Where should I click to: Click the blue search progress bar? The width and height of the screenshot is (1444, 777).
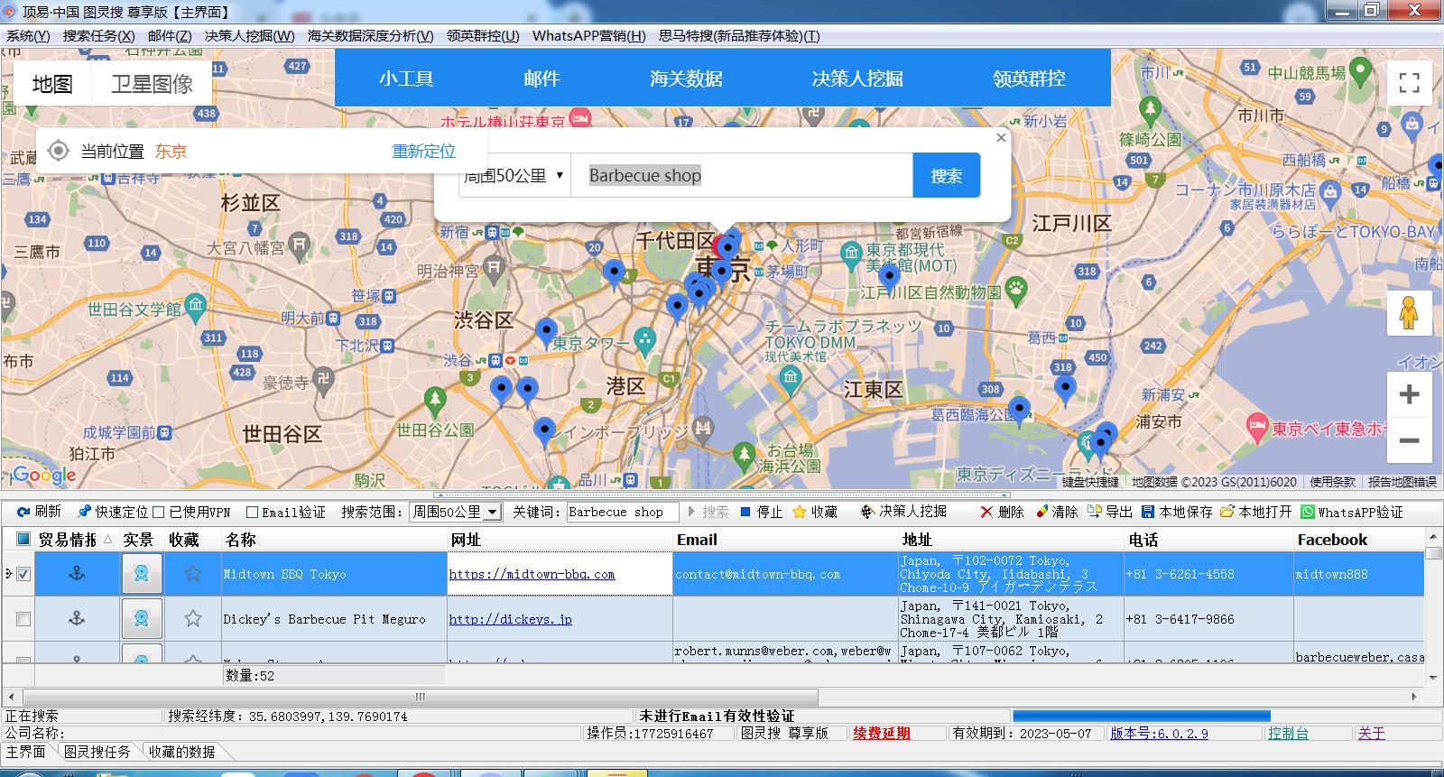pos(1141,717)
